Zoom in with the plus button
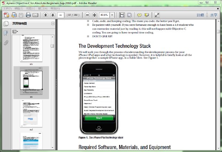This screenshot has width=222, height=152. pyautogui.click(x=94, y=15)
